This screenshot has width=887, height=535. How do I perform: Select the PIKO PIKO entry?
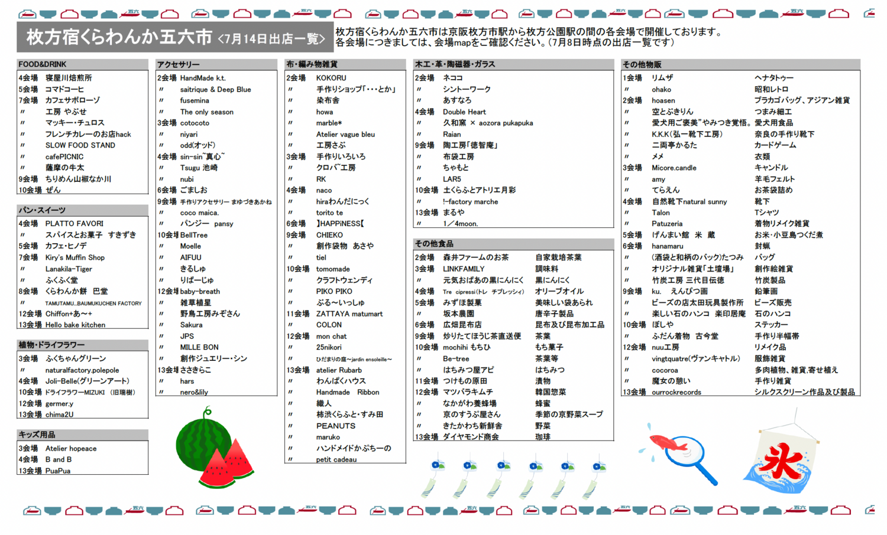[x=334, y=291]
